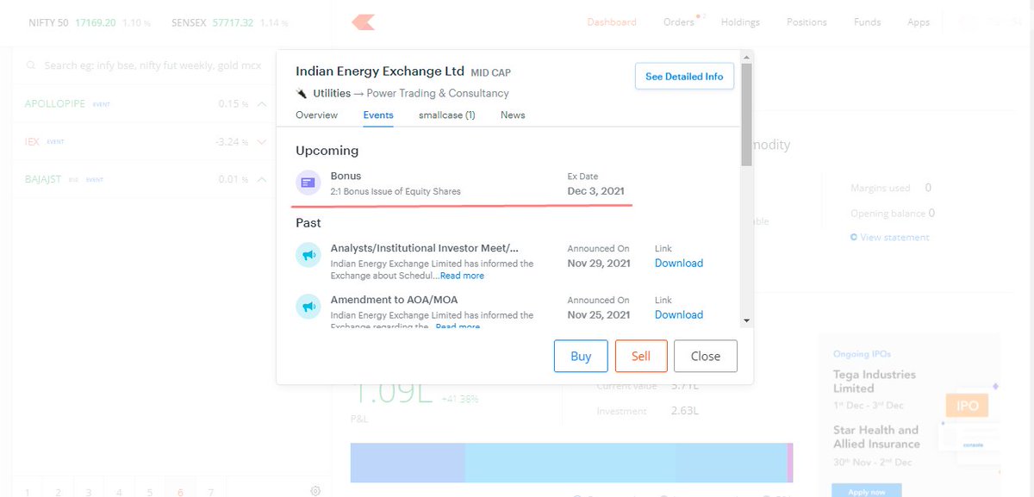Image resolution: width=1034 pixels, height=497 pixels.
Task: Click the dialog scrollbar thumb
Action: click(746, 115)
